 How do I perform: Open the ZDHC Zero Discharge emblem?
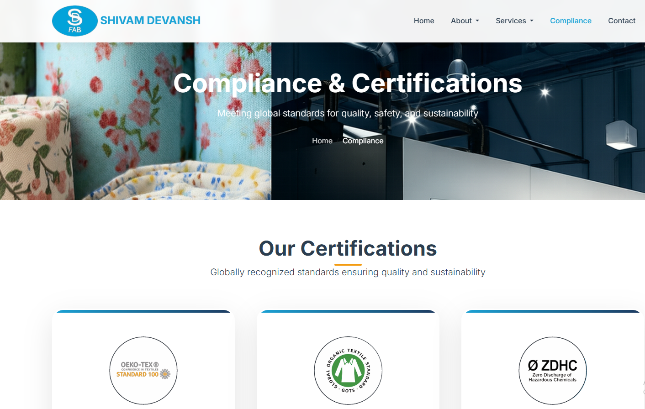552,370
